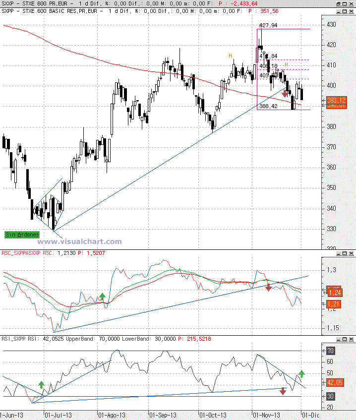Select the RSI green up arrow near December
The width and height of the screenshot is (356, 420).
(301, 374)
